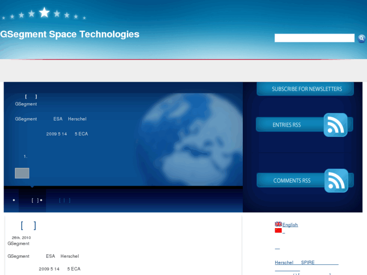
Task: Select the first bracketed slider tab
Action: click(x=32, y=200)
